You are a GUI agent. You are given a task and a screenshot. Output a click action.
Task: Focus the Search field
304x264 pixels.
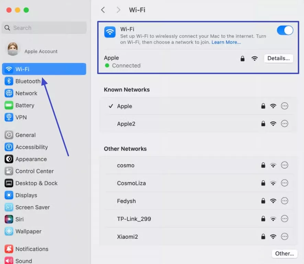pos(45,28)
